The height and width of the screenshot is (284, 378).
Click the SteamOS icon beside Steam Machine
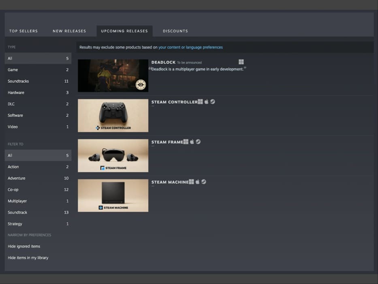[204, 182]
